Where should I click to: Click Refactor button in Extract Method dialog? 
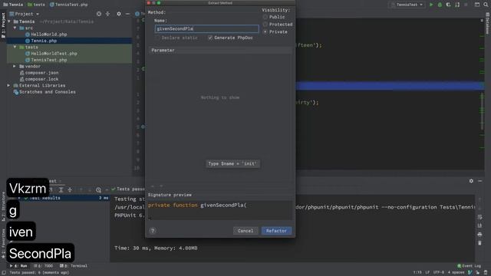276,231
